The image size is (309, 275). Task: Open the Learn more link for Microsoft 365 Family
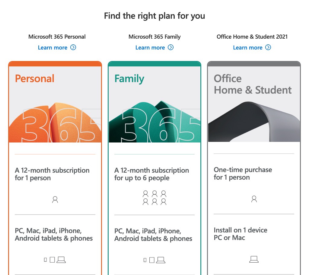tap(150, 47)
